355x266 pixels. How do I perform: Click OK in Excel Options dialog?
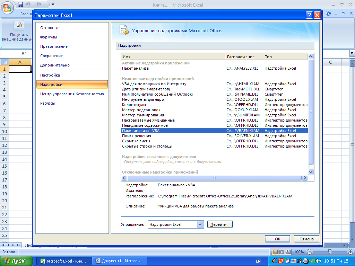pos(278,239)
